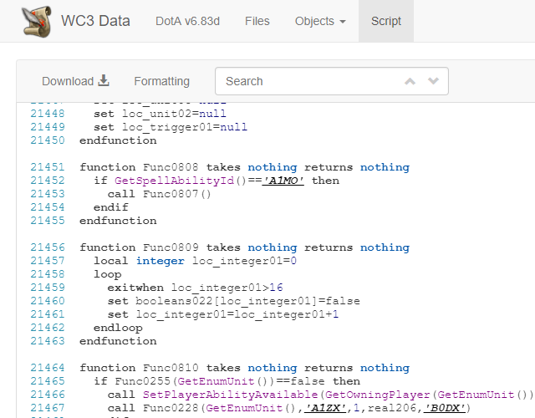Follow the 'A1MO' ability ID link
Viewport: 535px width, 418px height.
click(x=283, y=181)
